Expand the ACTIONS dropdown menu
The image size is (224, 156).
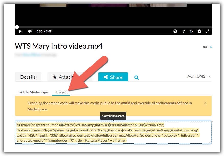[199, 76]
